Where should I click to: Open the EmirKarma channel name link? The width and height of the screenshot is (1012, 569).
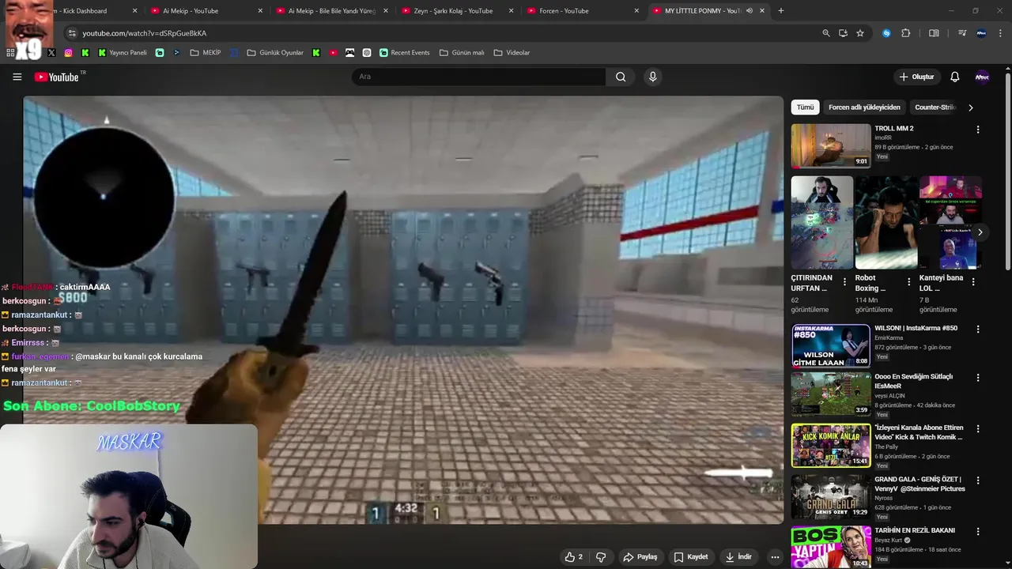coord(889,337)
